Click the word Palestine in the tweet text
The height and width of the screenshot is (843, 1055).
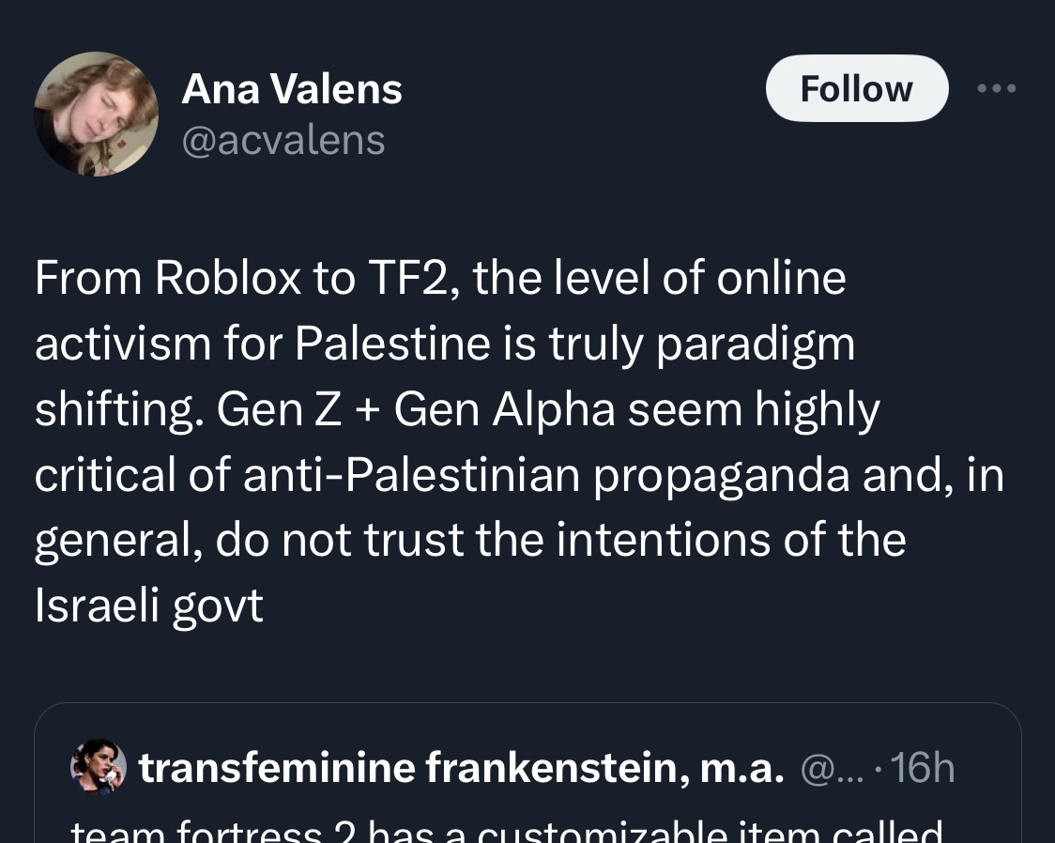pyautogui.click(x=391, y=344)
